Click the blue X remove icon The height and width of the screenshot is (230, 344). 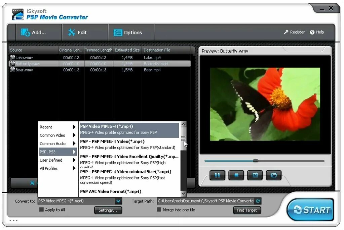tap(32, 183)
